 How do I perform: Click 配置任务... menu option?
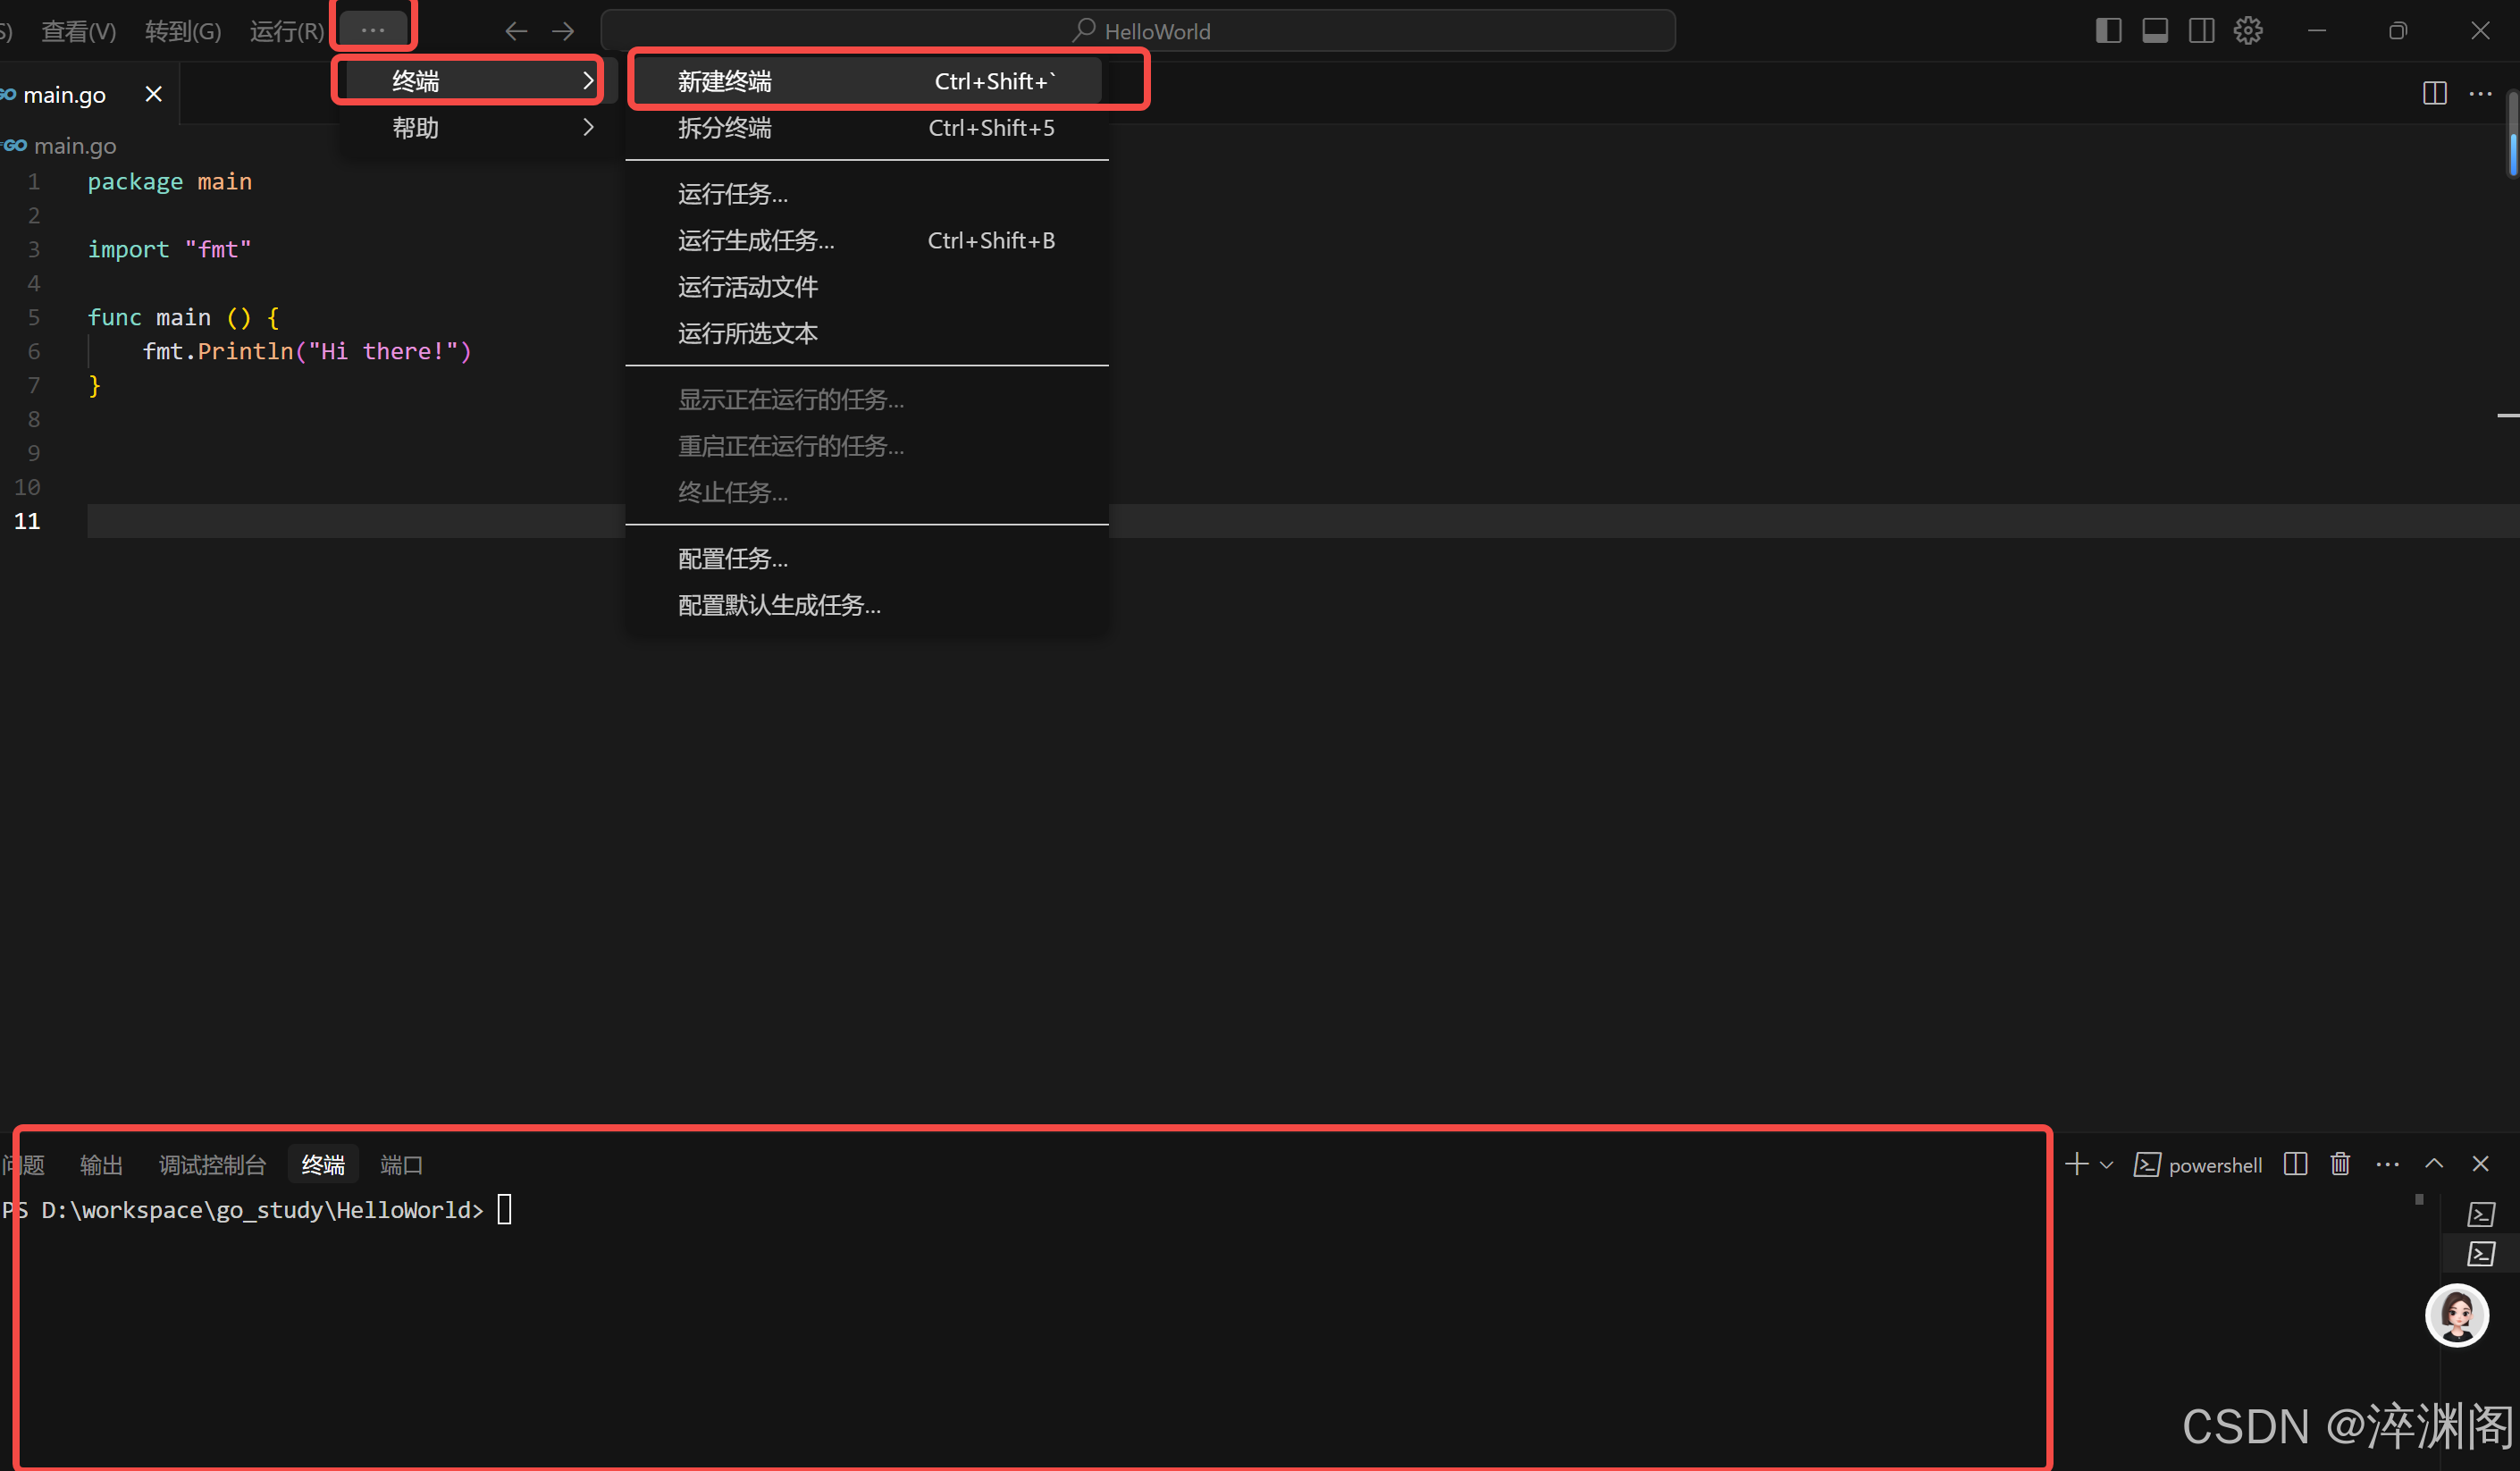[x=733, y=559]
